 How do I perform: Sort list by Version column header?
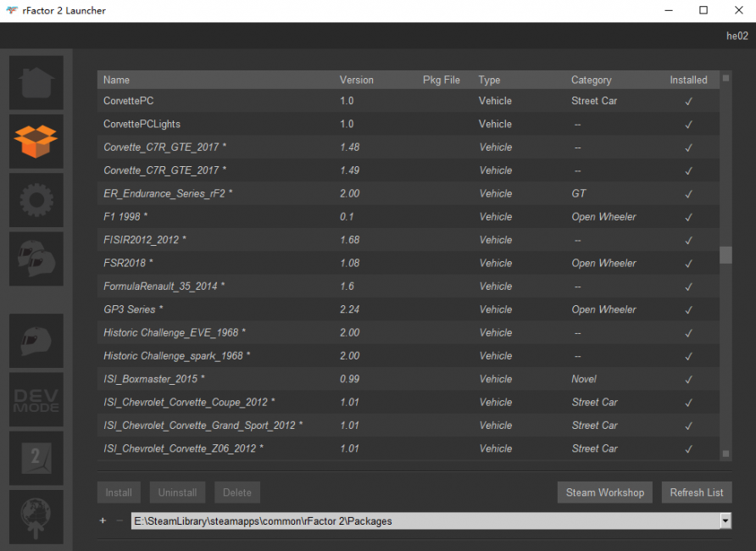[x=356, y=80]
